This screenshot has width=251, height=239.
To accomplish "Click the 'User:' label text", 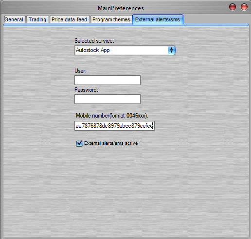I will point(80,71).
